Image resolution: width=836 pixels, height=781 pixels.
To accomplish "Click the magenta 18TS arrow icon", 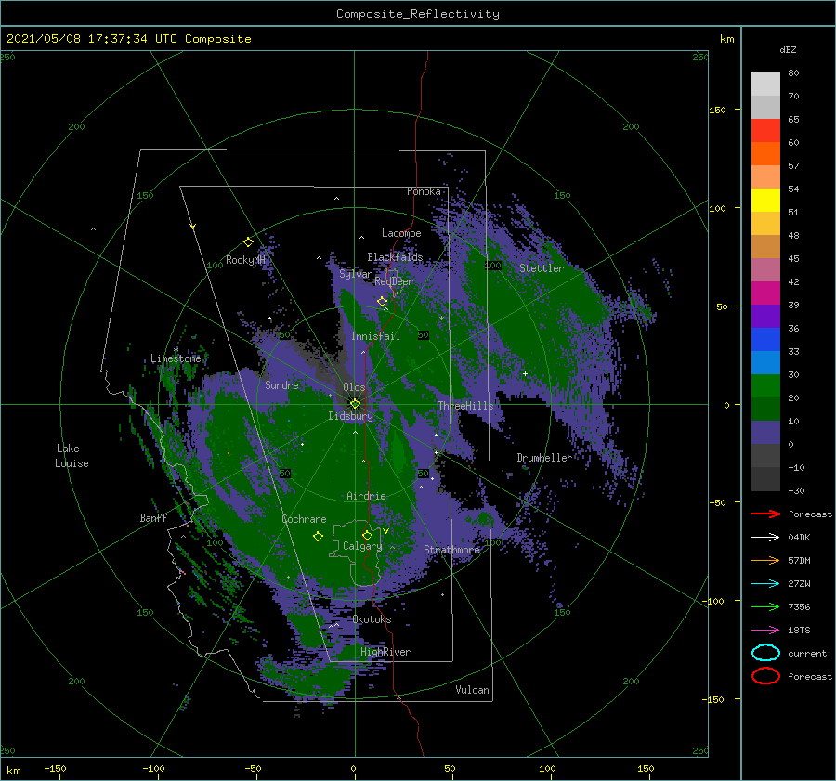I will click(x=765, y=631).
